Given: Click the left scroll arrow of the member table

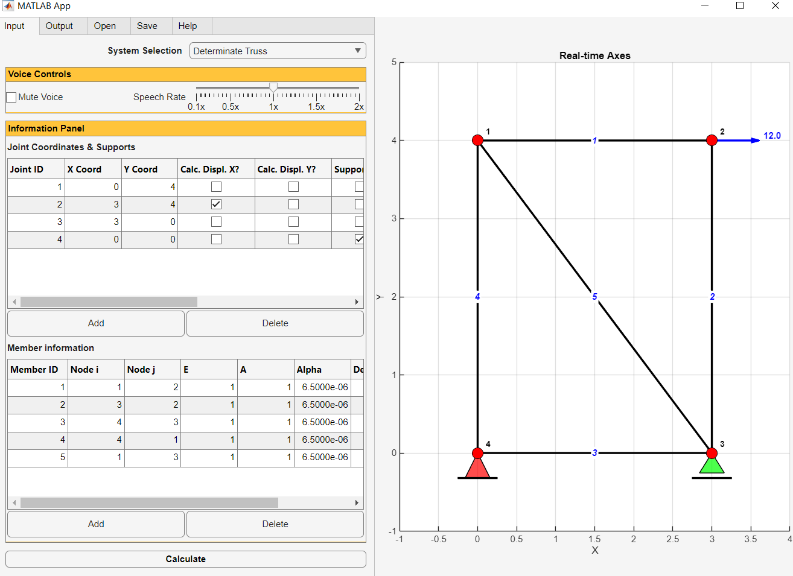Looking at the screenshot, I should pyautogui.click(x=14, y=502).
